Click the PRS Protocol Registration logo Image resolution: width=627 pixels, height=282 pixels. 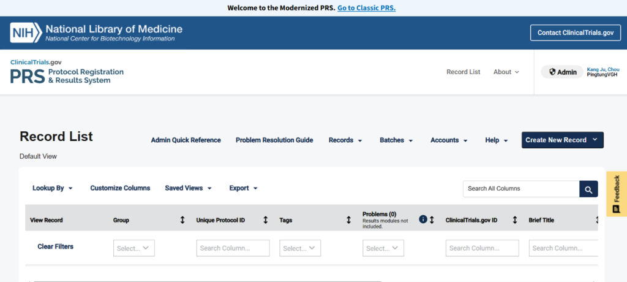pos(67,72)
